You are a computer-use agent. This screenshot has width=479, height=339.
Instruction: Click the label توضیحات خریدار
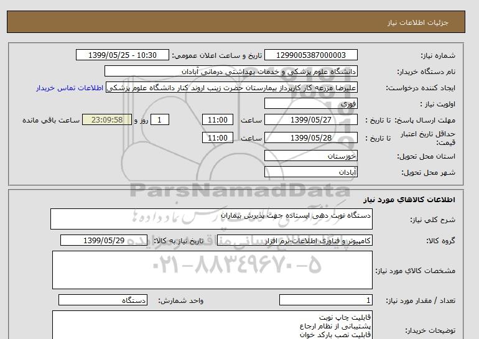430,330
